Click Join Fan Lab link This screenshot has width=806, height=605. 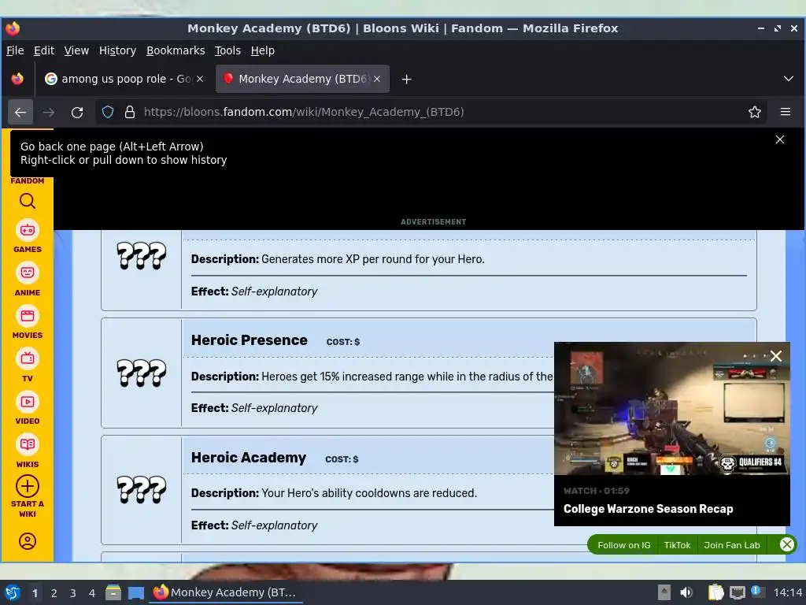731,545
